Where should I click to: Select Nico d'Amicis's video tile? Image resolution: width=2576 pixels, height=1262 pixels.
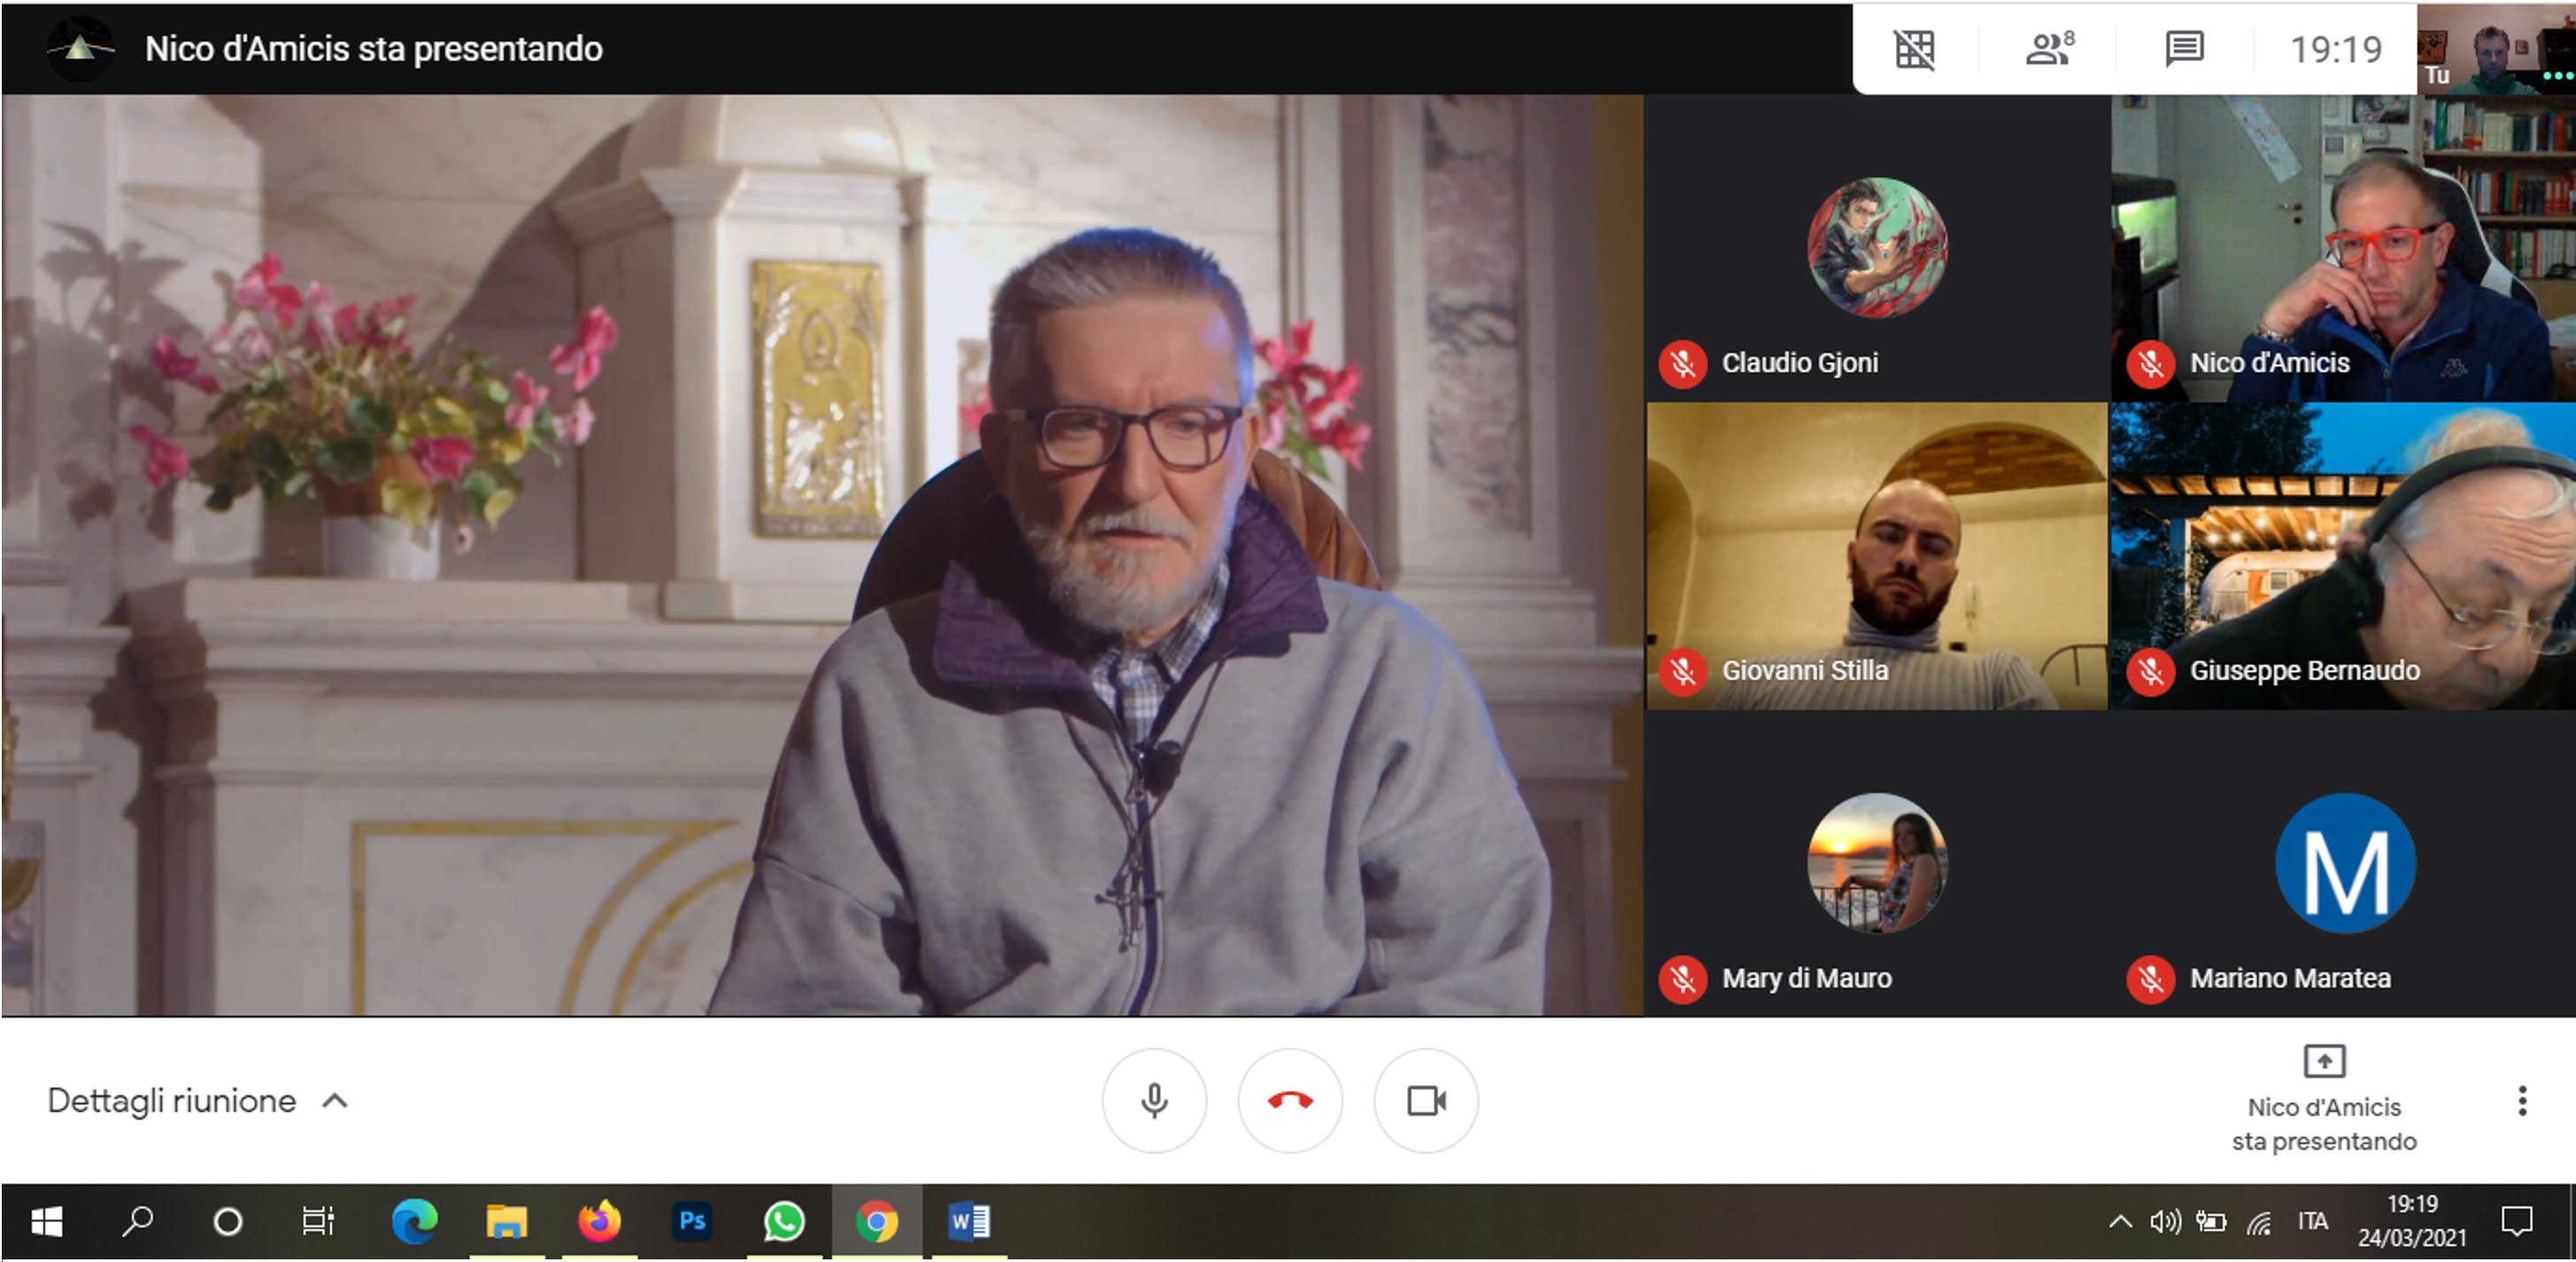[x=2342, y=248]
